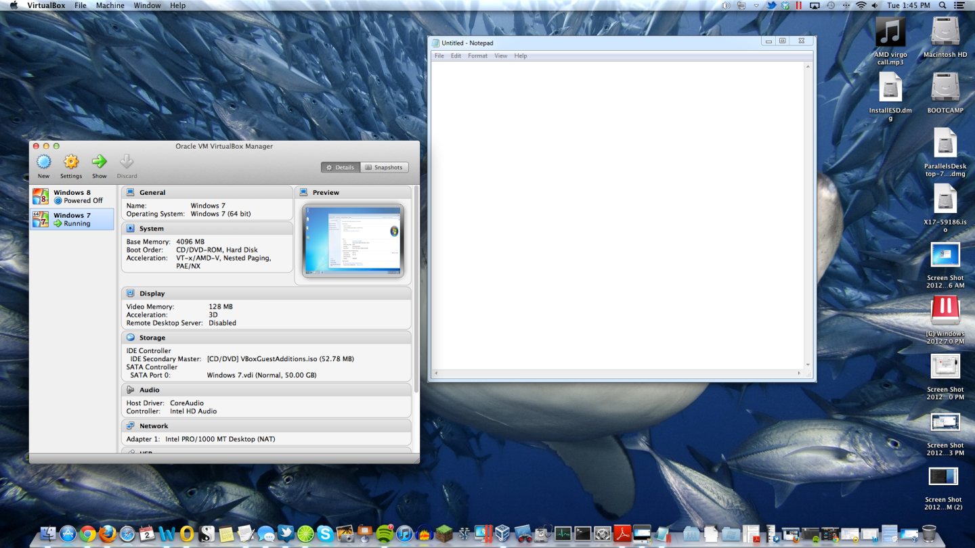Viewport: 975px width, 548px height.
Task: Switch to the Snapshots view
Action: (x=385, y=166)
